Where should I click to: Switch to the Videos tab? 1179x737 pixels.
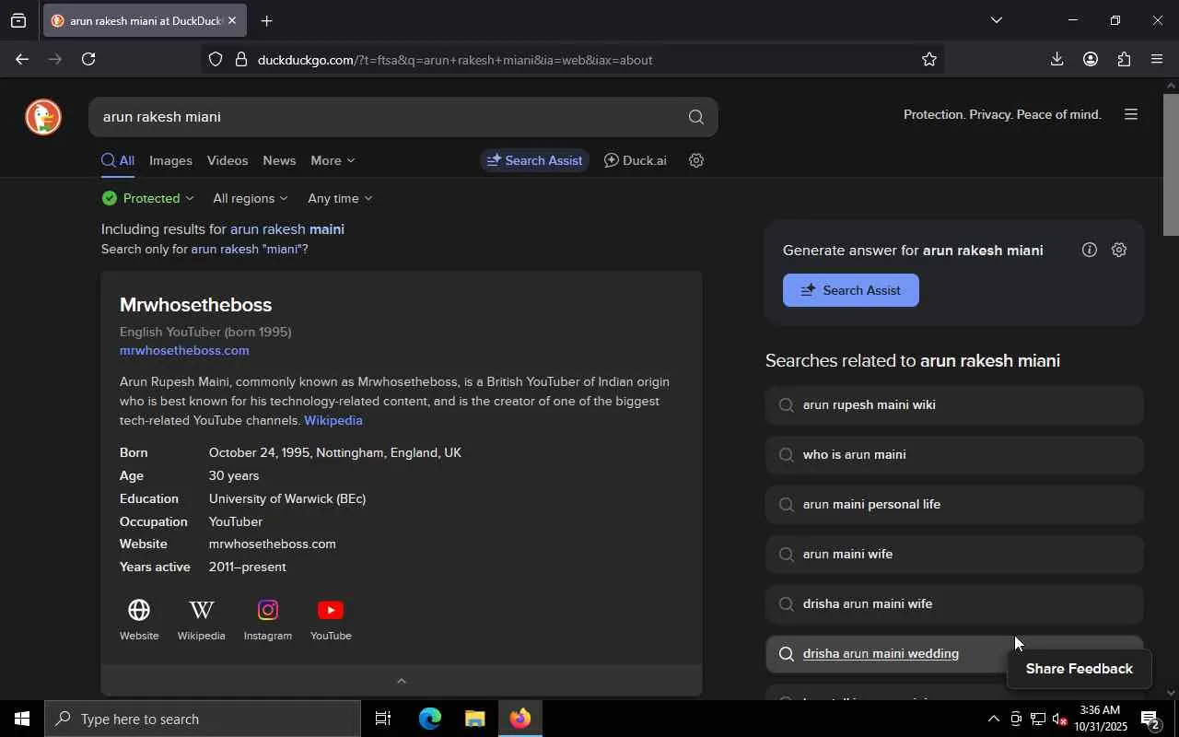pyautogui.click(x=228, y=160)
